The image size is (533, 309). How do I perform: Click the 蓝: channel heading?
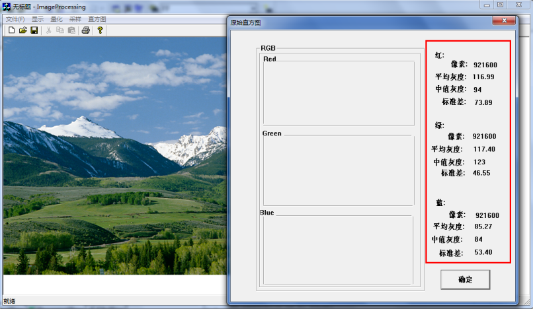coord(440,203)
